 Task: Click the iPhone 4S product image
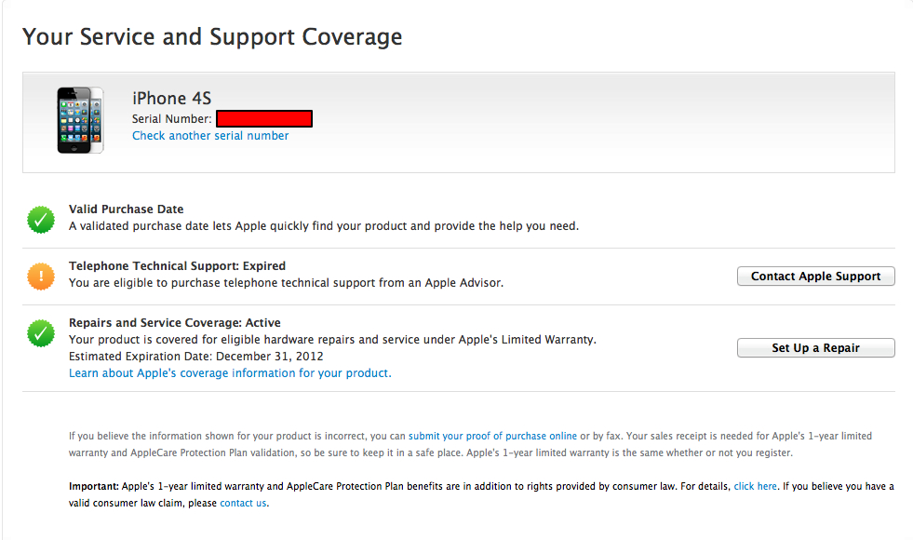click(79, 120)
